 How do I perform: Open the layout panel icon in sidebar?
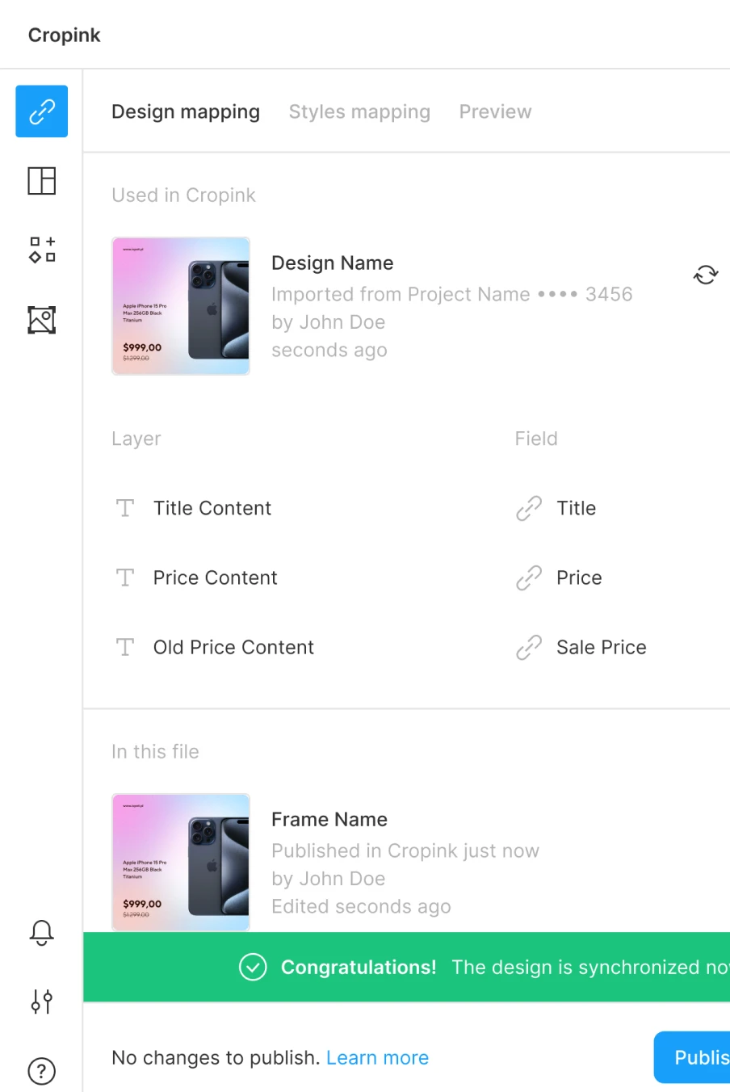[x=41, y=181]
